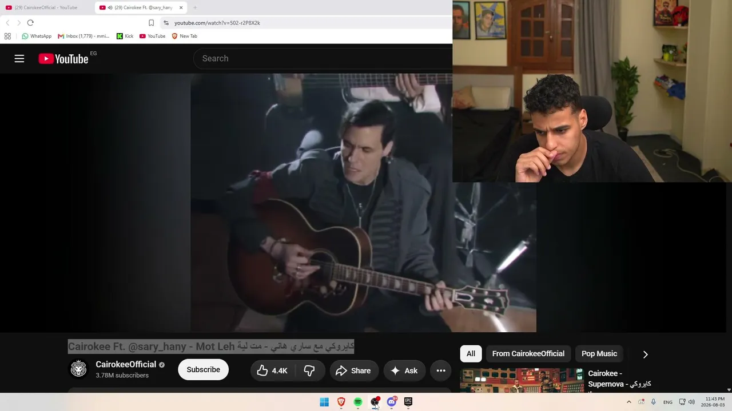
Task: Open the Kick bookmark
Action: click(x=125, y=36)
